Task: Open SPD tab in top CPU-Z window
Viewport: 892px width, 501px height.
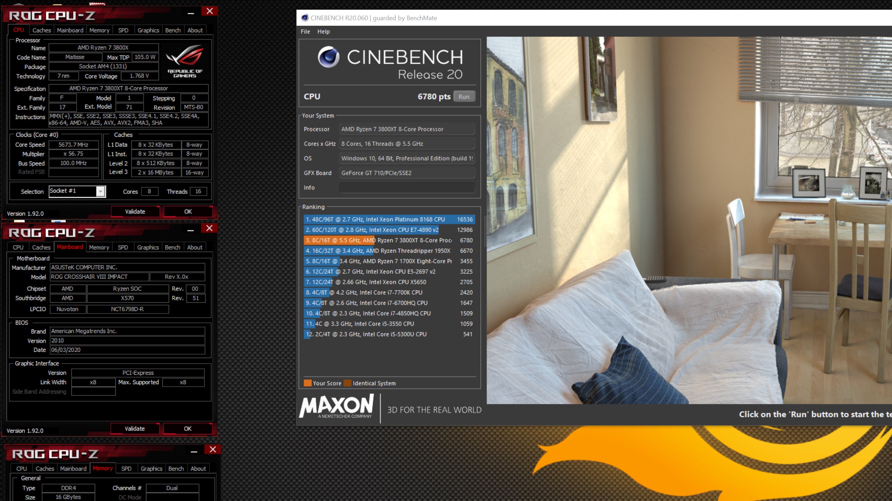Action: pyautogui.click(x=123, y=30)
